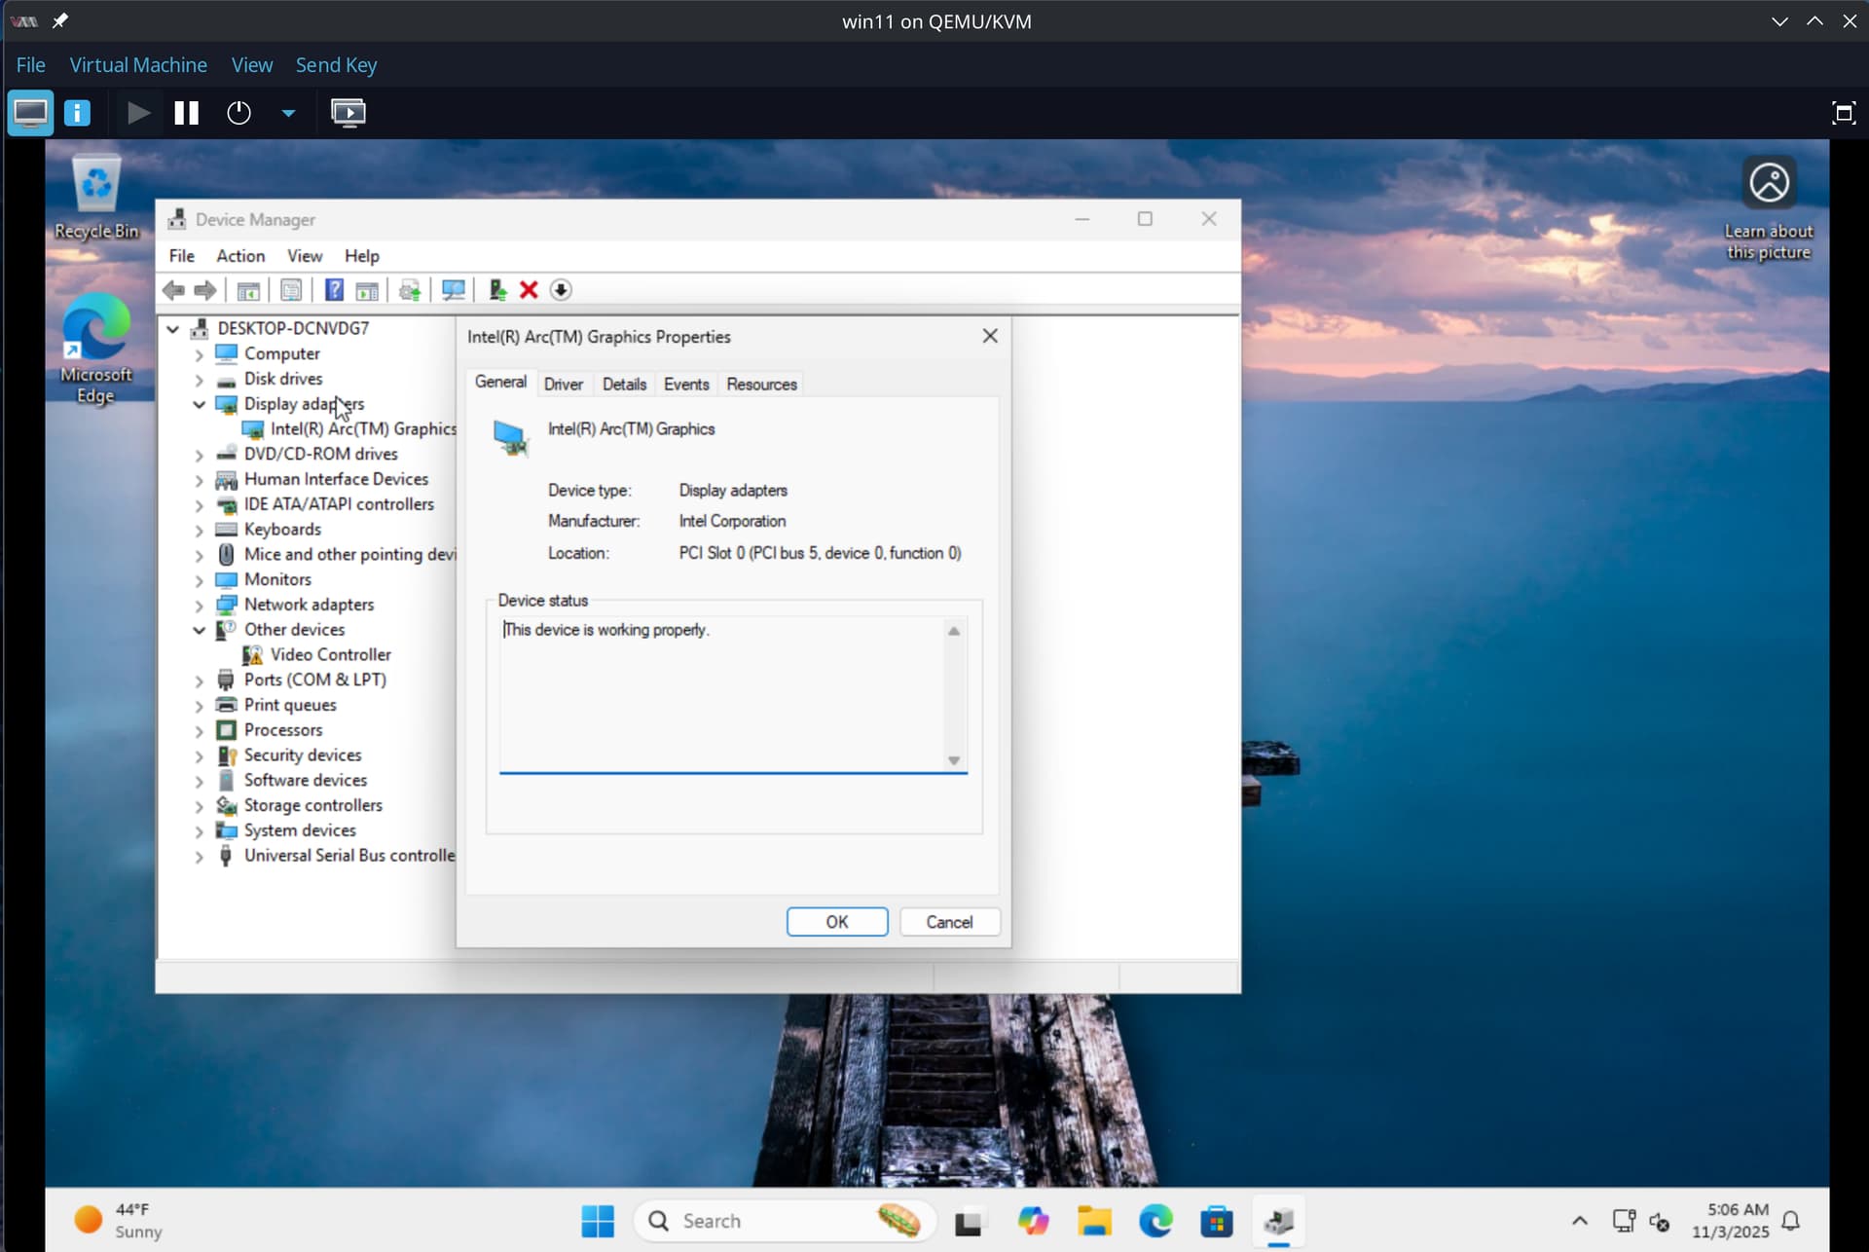Expand the Processors category

(x=199, y=730)
